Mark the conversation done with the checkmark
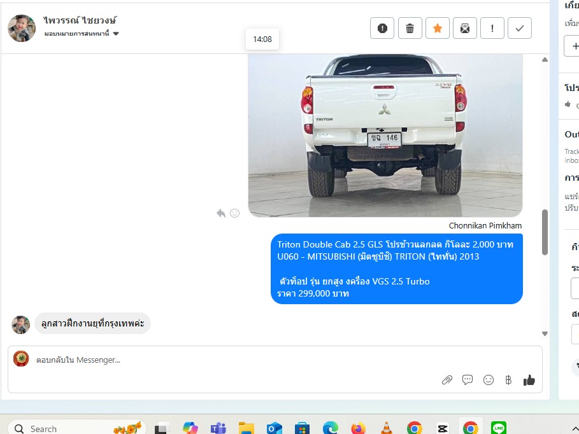579x434 pixels. [520, 28]
